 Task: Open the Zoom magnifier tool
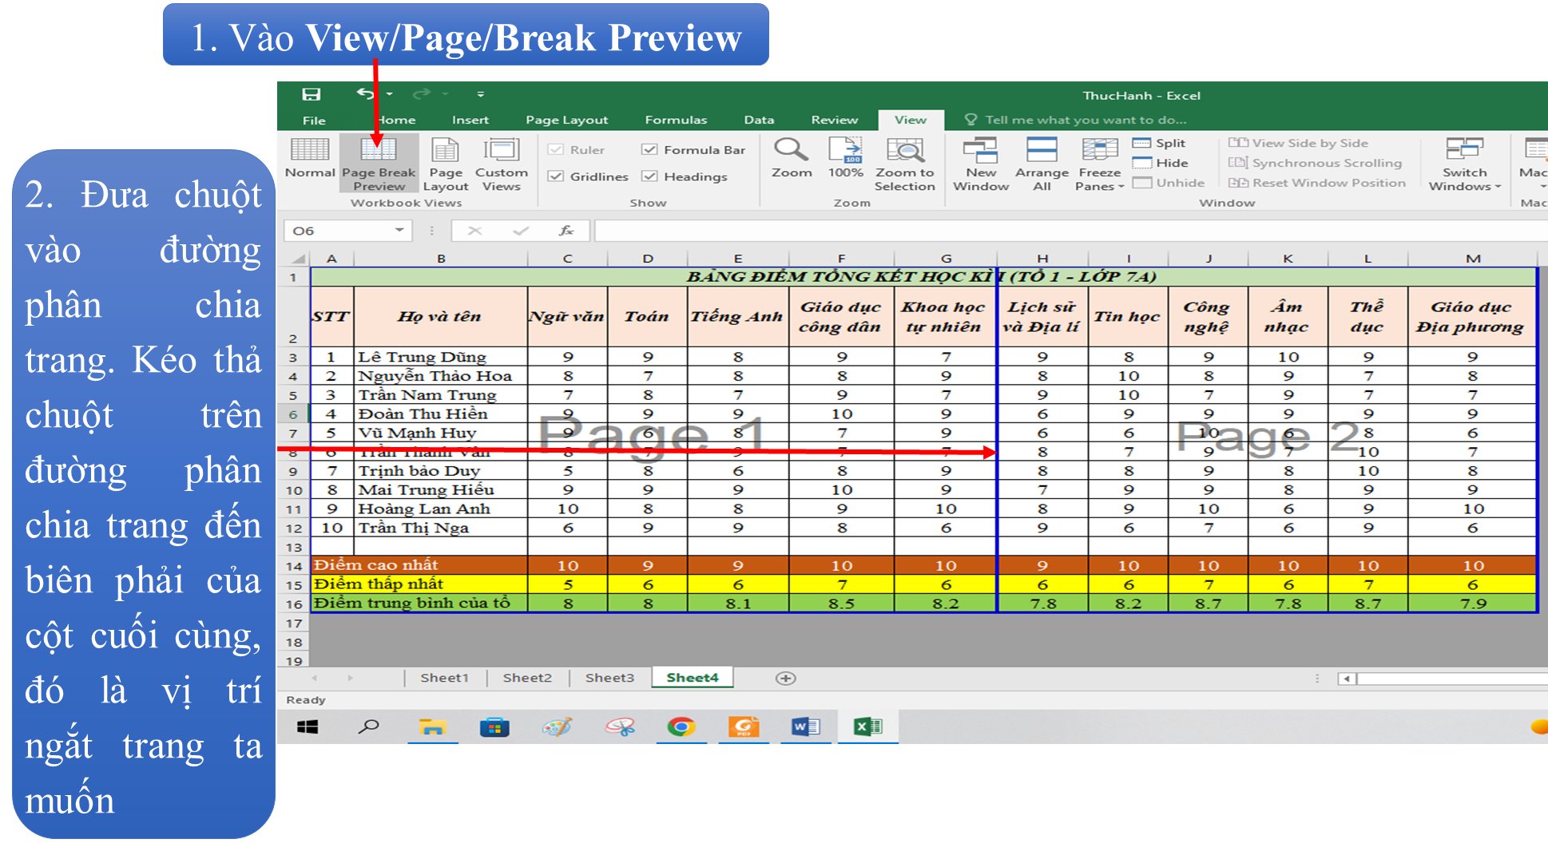pos(792,158)
